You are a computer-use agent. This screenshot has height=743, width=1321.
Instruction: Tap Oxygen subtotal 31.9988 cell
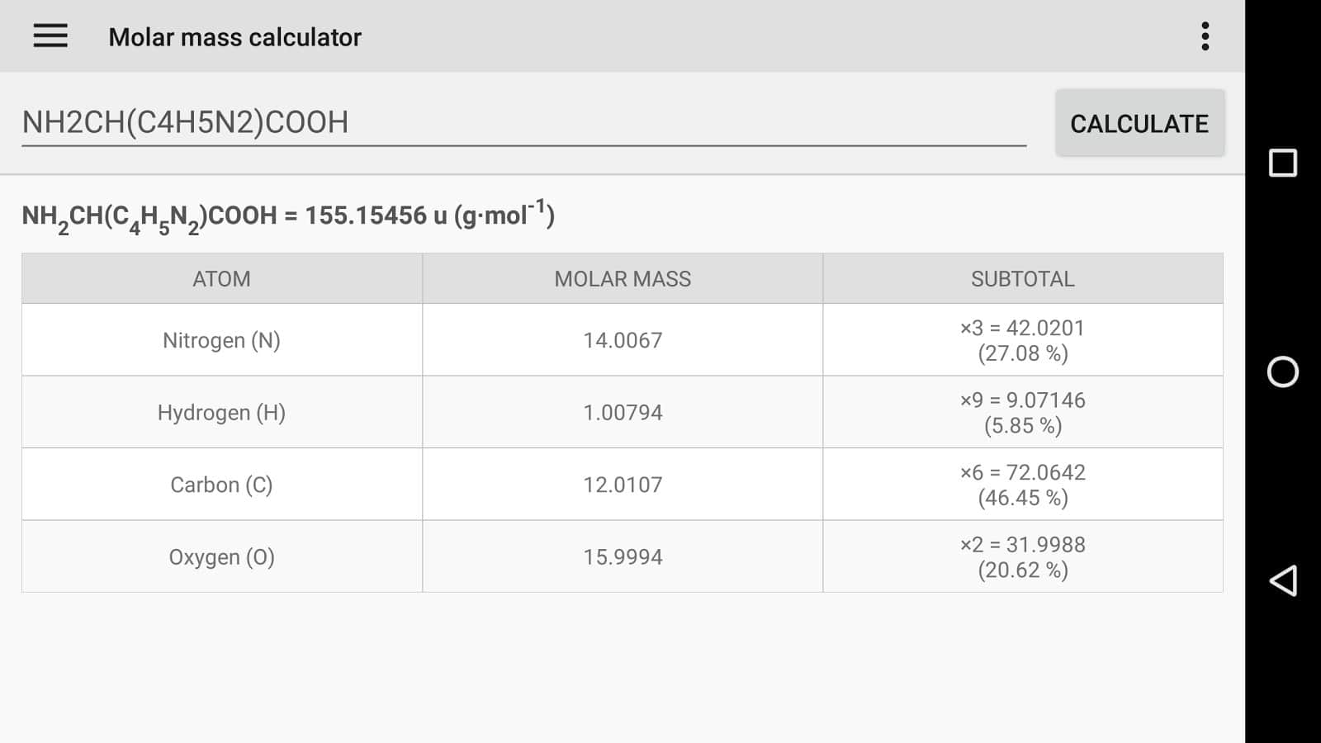pos(1022,557)
